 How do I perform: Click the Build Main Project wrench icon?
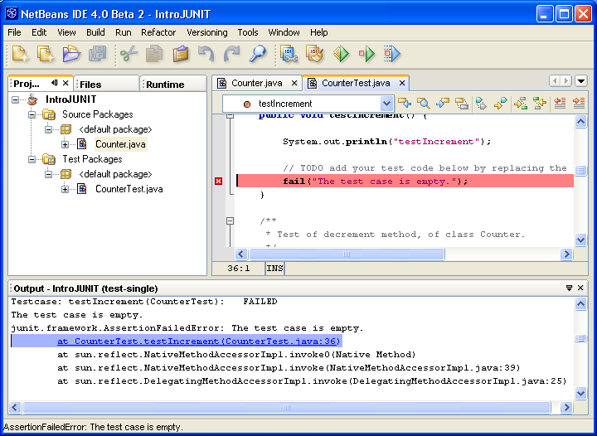click(x=289, y=53)
